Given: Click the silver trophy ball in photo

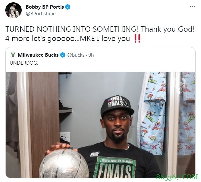Looking at the screenshot, I should click(64, 164).
